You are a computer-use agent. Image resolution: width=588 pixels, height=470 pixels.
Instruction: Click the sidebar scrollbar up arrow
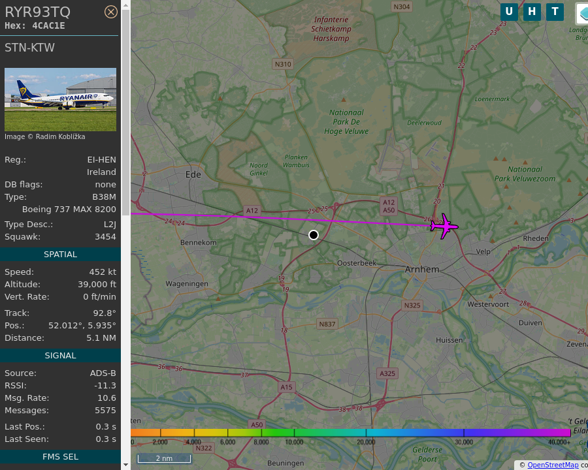(125, 5)
